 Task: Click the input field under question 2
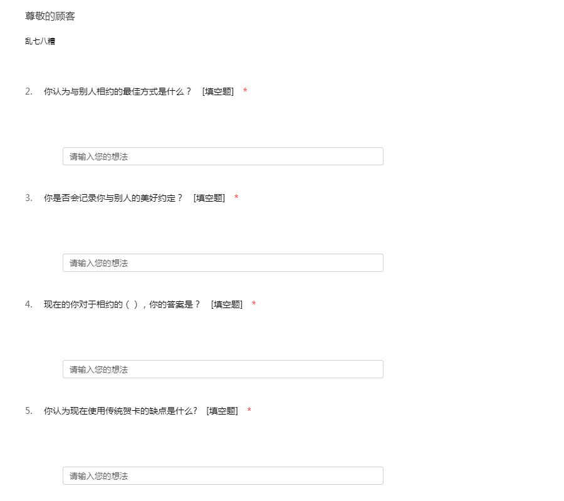pos(222,157)
